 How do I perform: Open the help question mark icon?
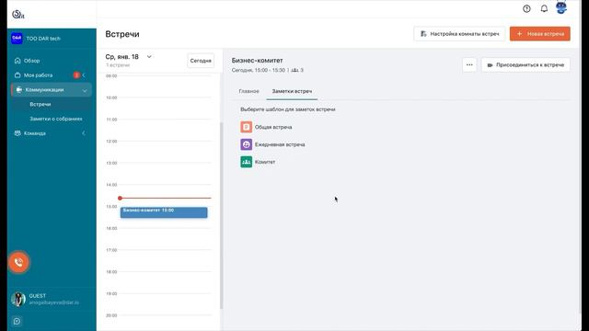click(526, 8)
